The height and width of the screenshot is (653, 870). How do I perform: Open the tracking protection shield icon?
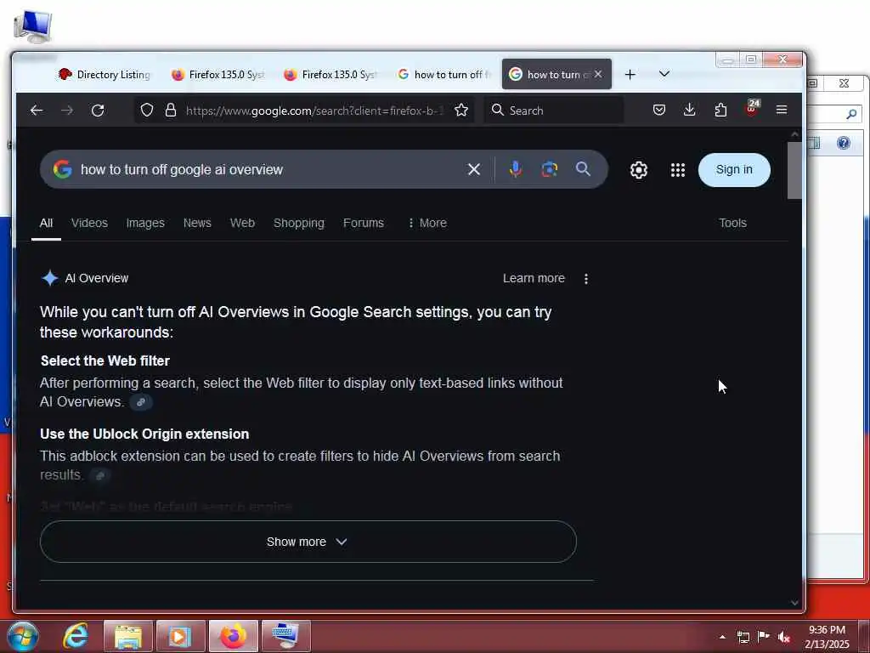[x=146, y=110]
